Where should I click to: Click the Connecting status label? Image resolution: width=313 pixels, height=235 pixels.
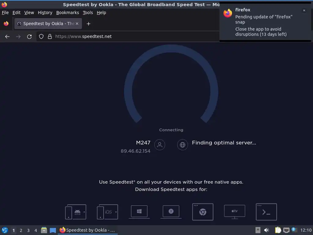[171, 130]
